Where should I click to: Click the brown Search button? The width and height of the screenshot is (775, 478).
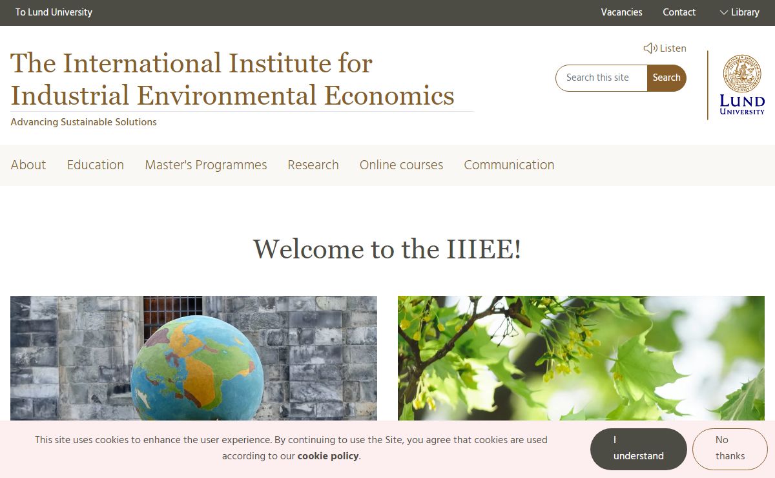[x=666, y=78]
